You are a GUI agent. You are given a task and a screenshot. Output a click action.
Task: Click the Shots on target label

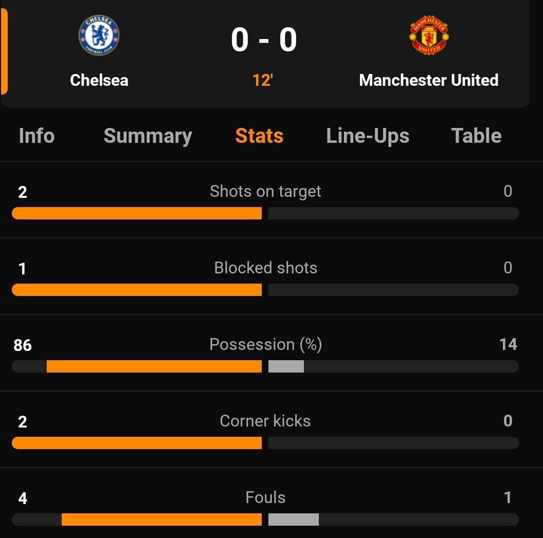[x=265, y=191]
